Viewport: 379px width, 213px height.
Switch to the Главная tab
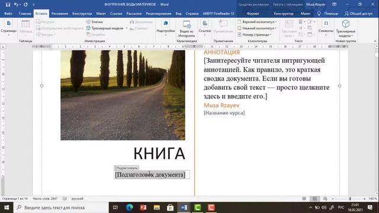click(25, 14)
